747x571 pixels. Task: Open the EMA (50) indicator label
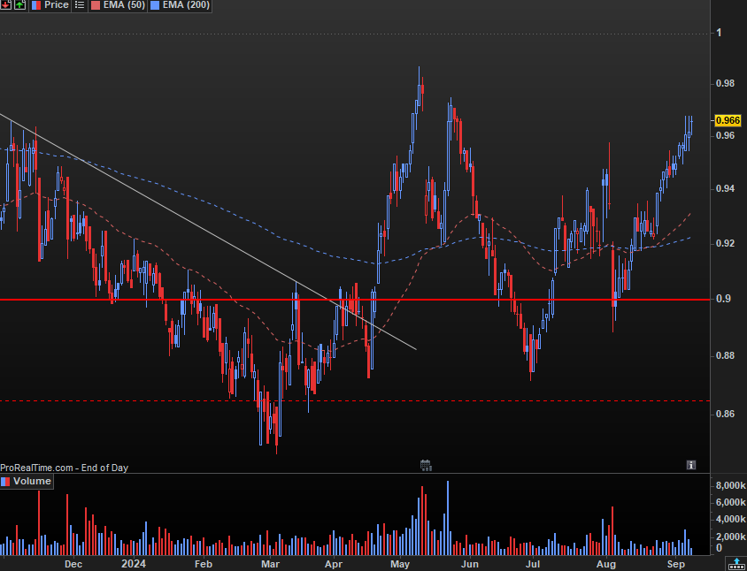tap(124, 5)
